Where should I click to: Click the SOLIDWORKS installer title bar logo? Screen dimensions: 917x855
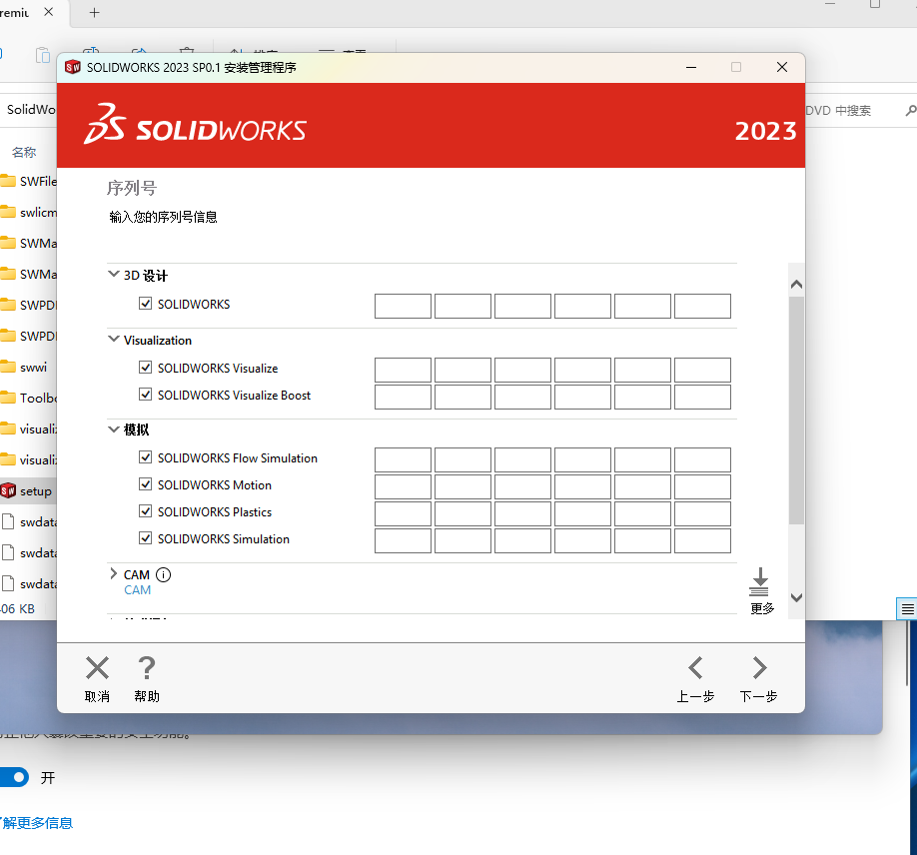[x=73, y=67]
